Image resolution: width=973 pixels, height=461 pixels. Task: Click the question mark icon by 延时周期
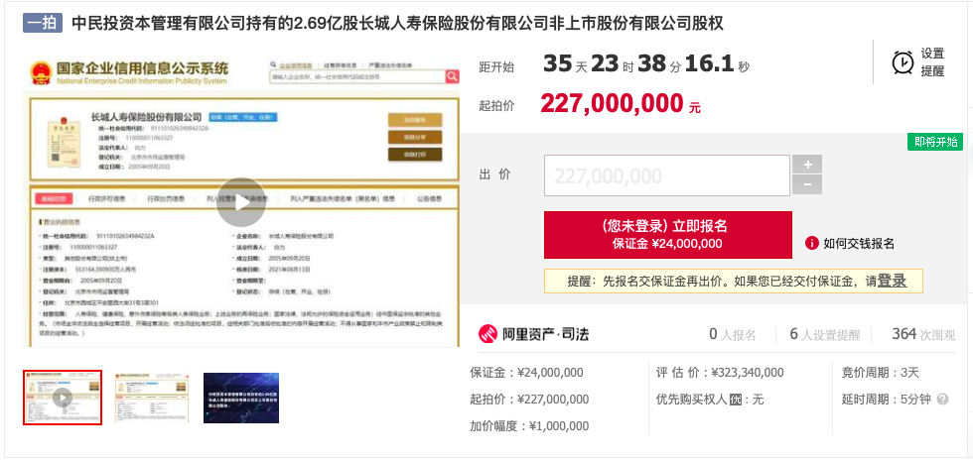coord(942,400)
